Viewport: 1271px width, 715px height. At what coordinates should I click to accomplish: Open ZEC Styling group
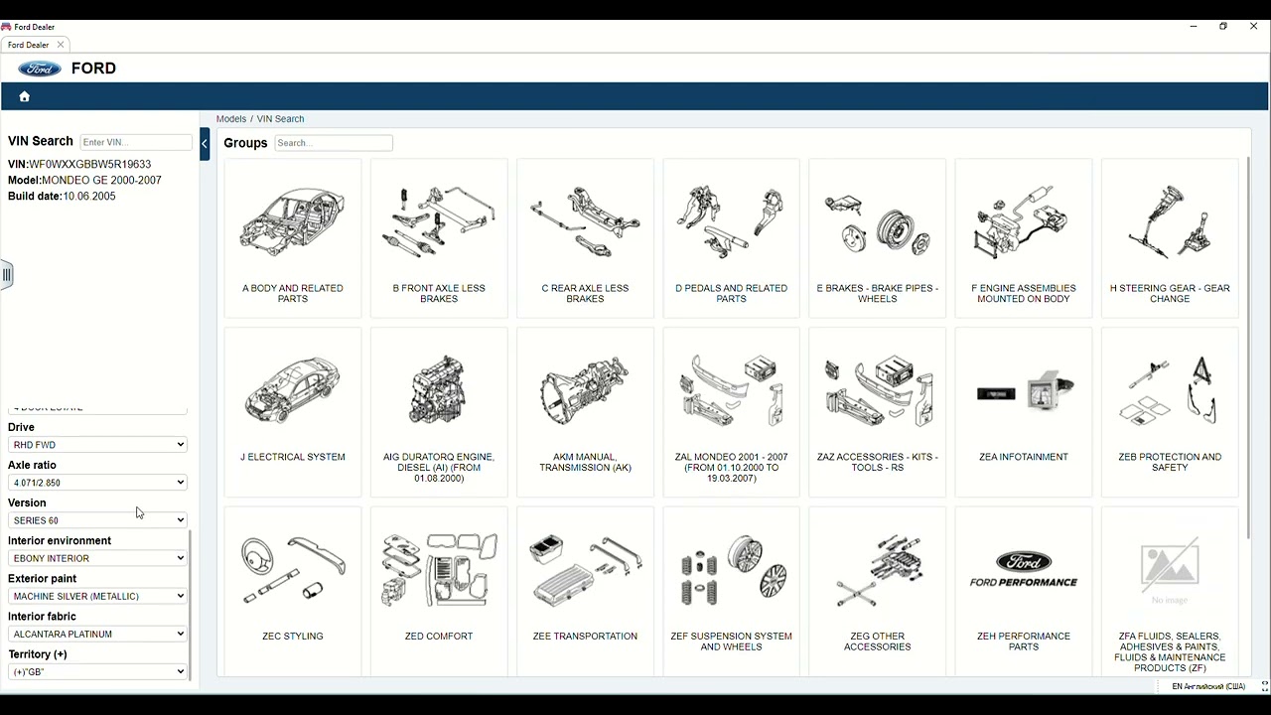tap(293, 591)
